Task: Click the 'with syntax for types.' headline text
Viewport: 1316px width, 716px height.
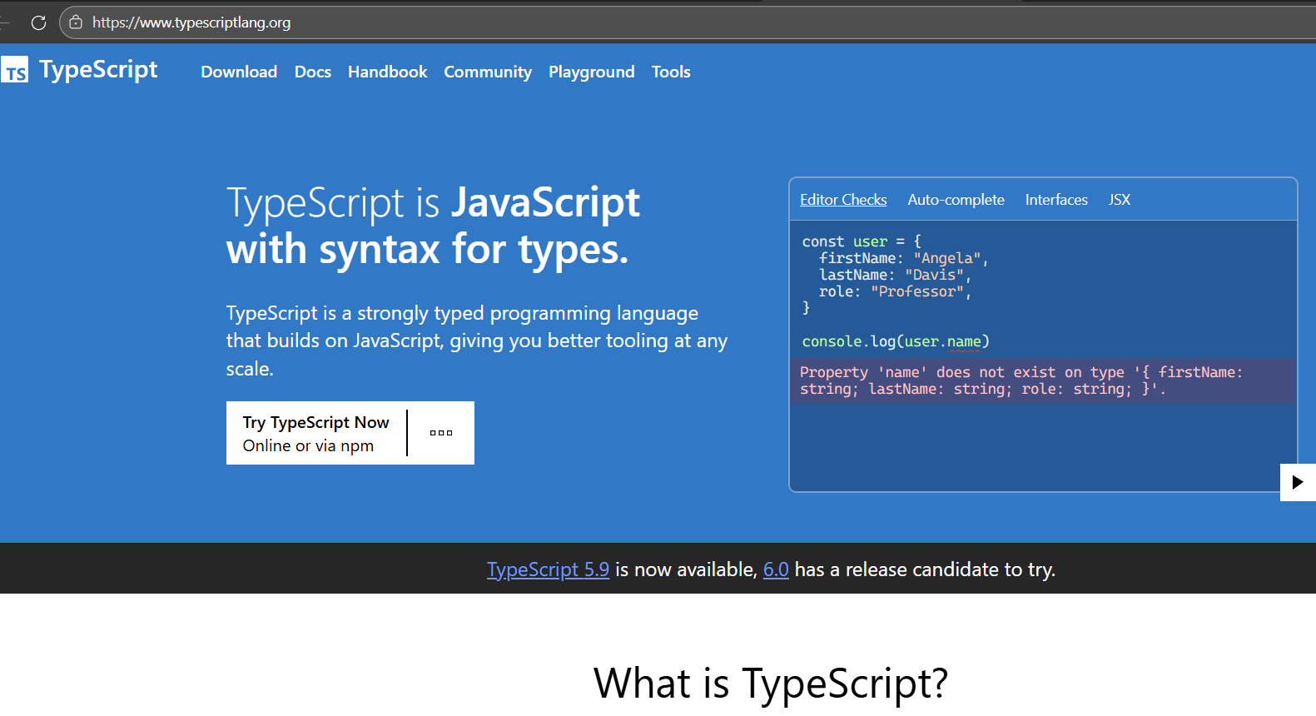Action: pyautogui.click(x=427, y=249)
